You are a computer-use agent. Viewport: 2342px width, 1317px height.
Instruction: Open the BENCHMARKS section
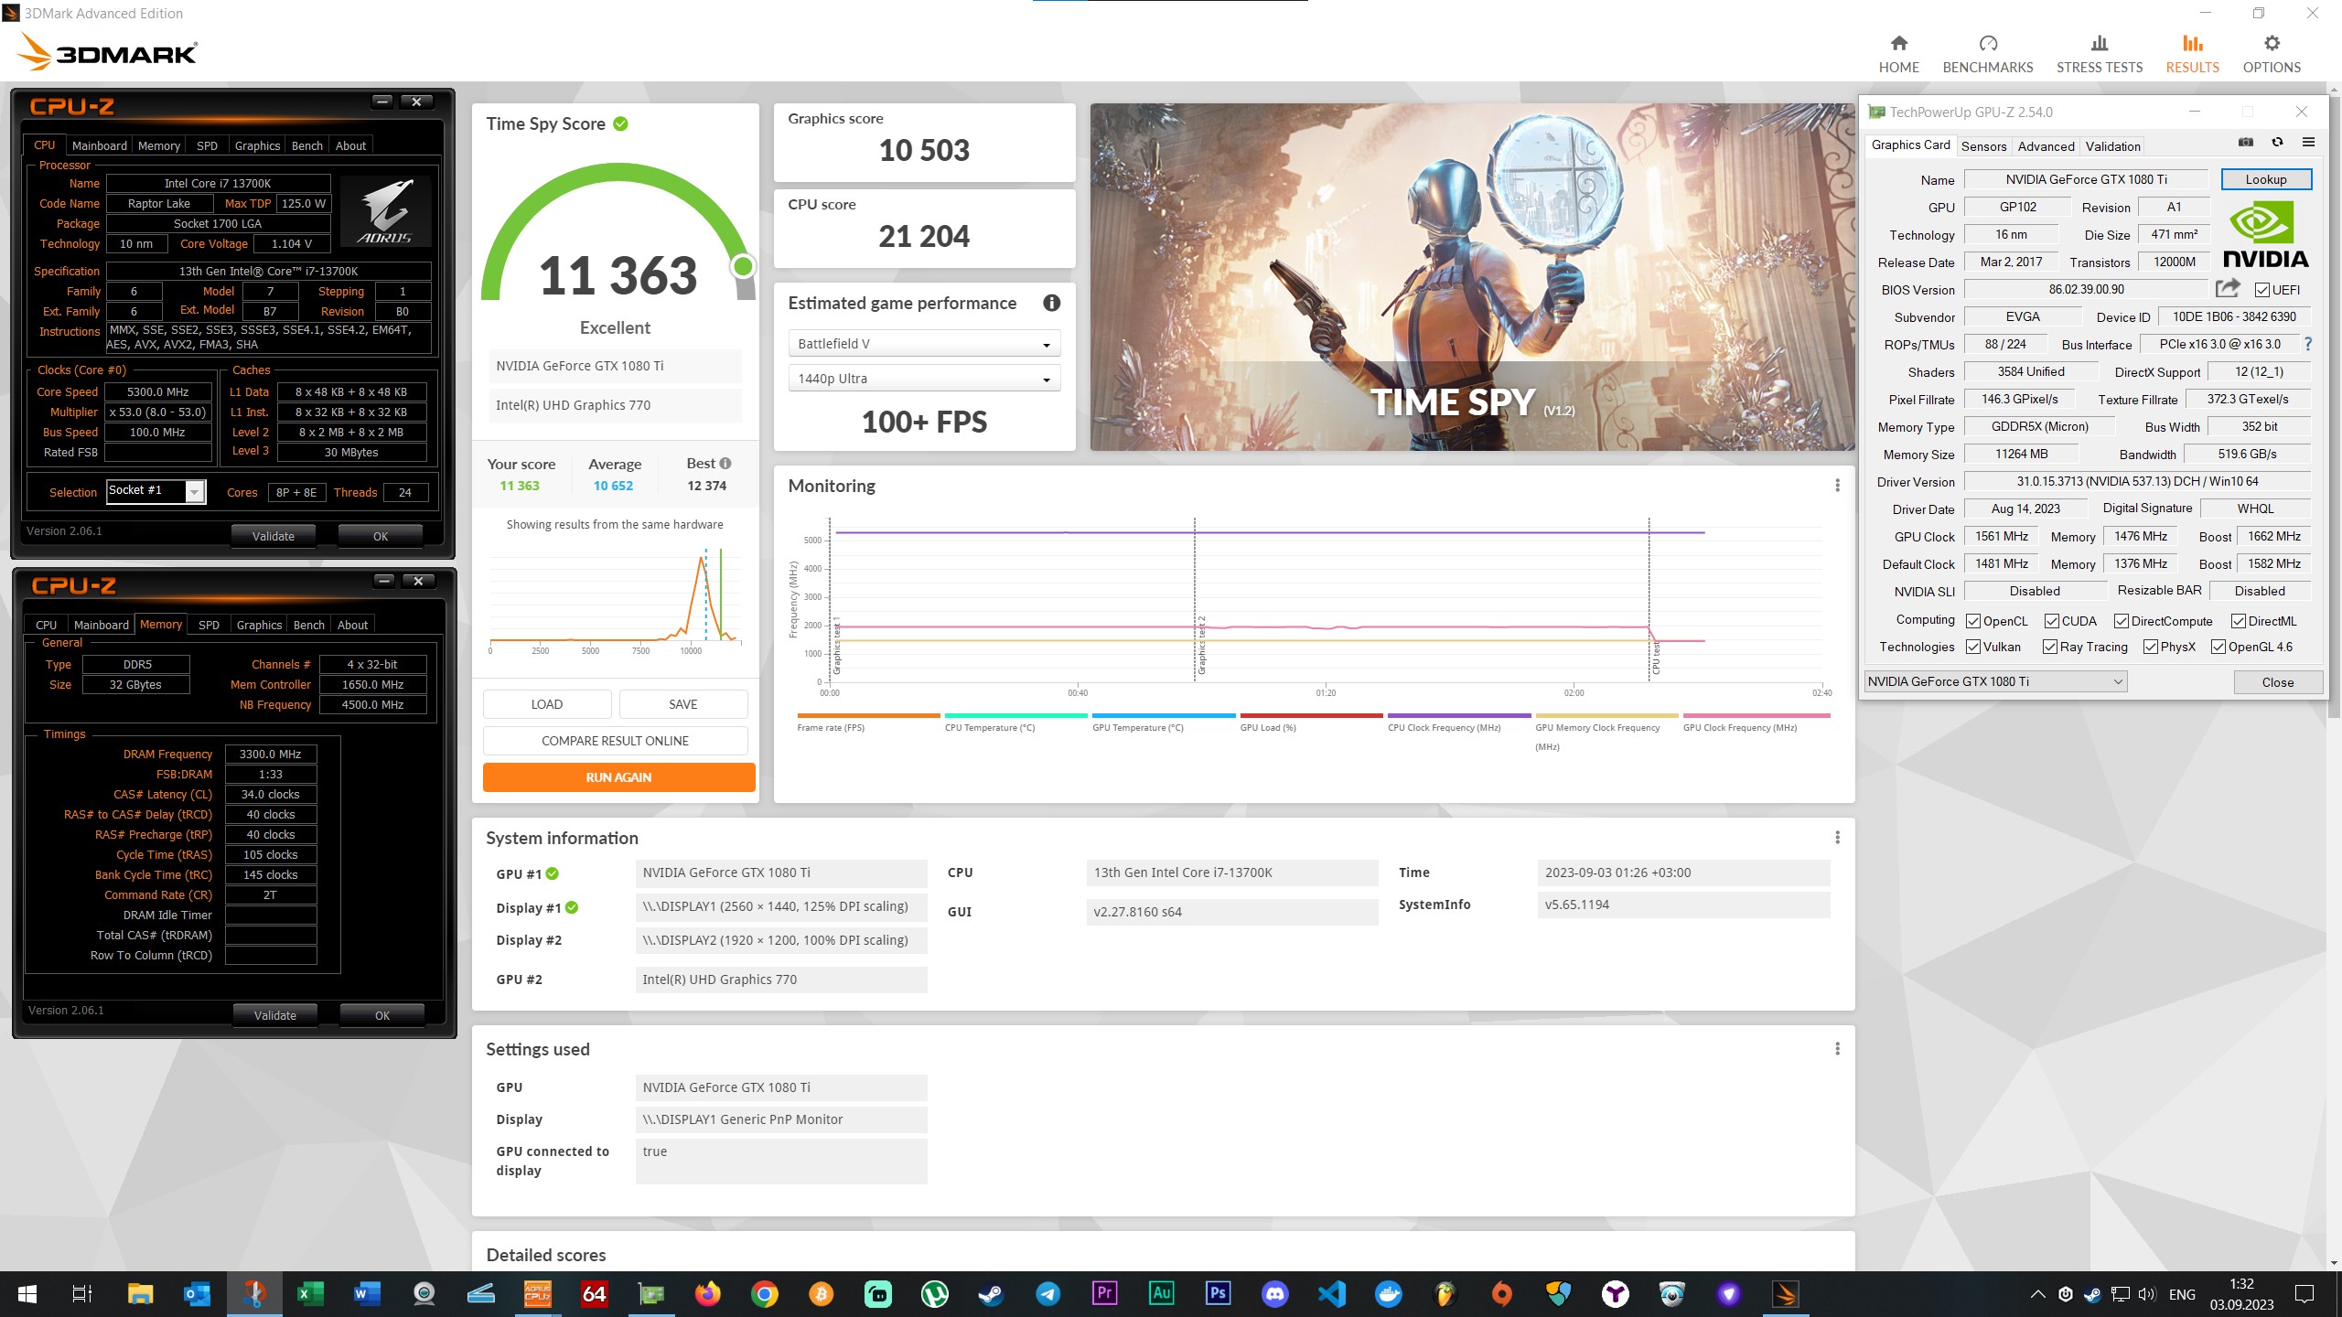[1987, 54]
